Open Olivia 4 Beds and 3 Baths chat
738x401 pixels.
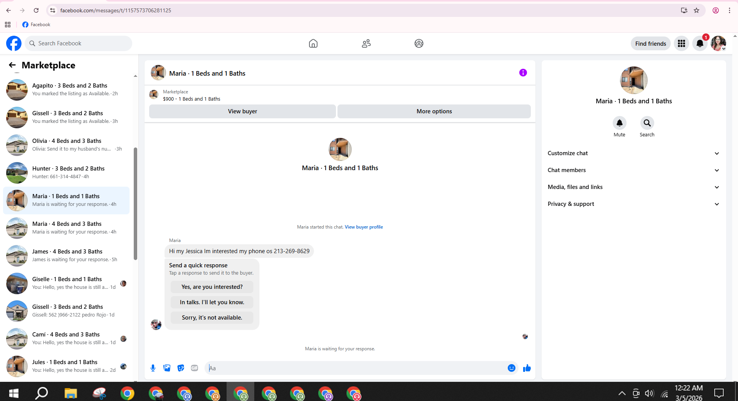[66, 145]
